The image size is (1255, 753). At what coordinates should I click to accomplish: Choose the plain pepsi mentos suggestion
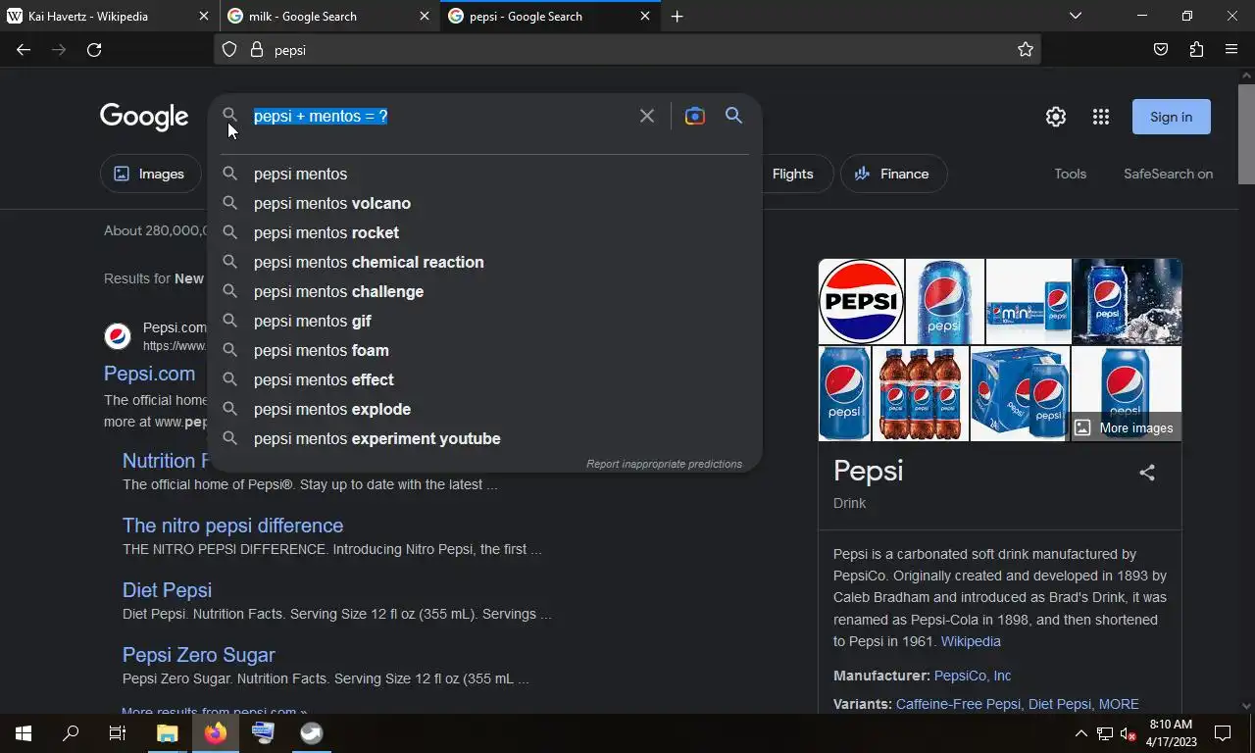coord(485,174)
